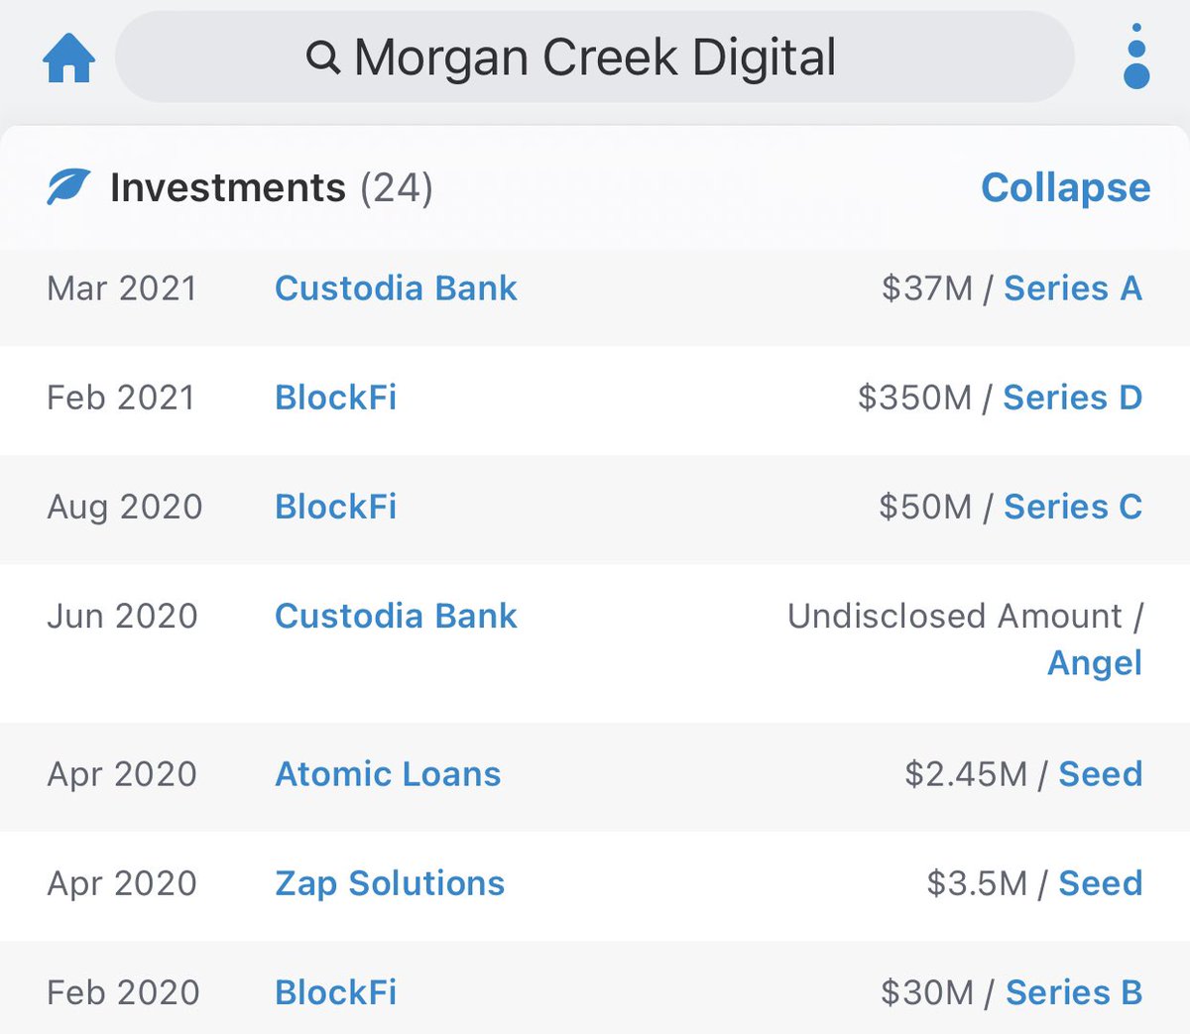Open BlockFi from Aug 2020 row
1190x1034 pixels.
[335, 507]
